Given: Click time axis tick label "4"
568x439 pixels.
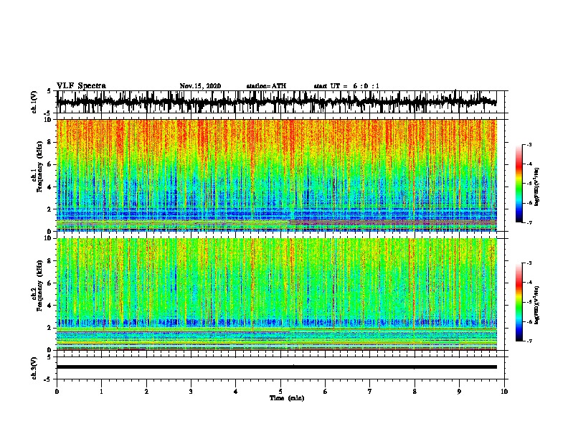Looking at the screenshot, I should click(236, 392).
